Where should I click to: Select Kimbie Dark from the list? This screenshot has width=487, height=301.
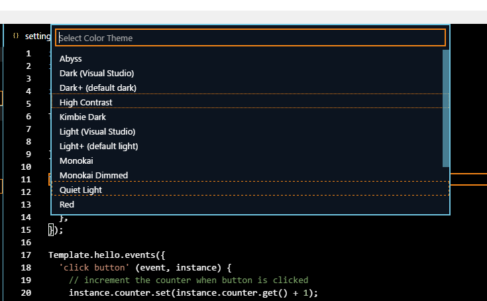[x=83, y=117]
